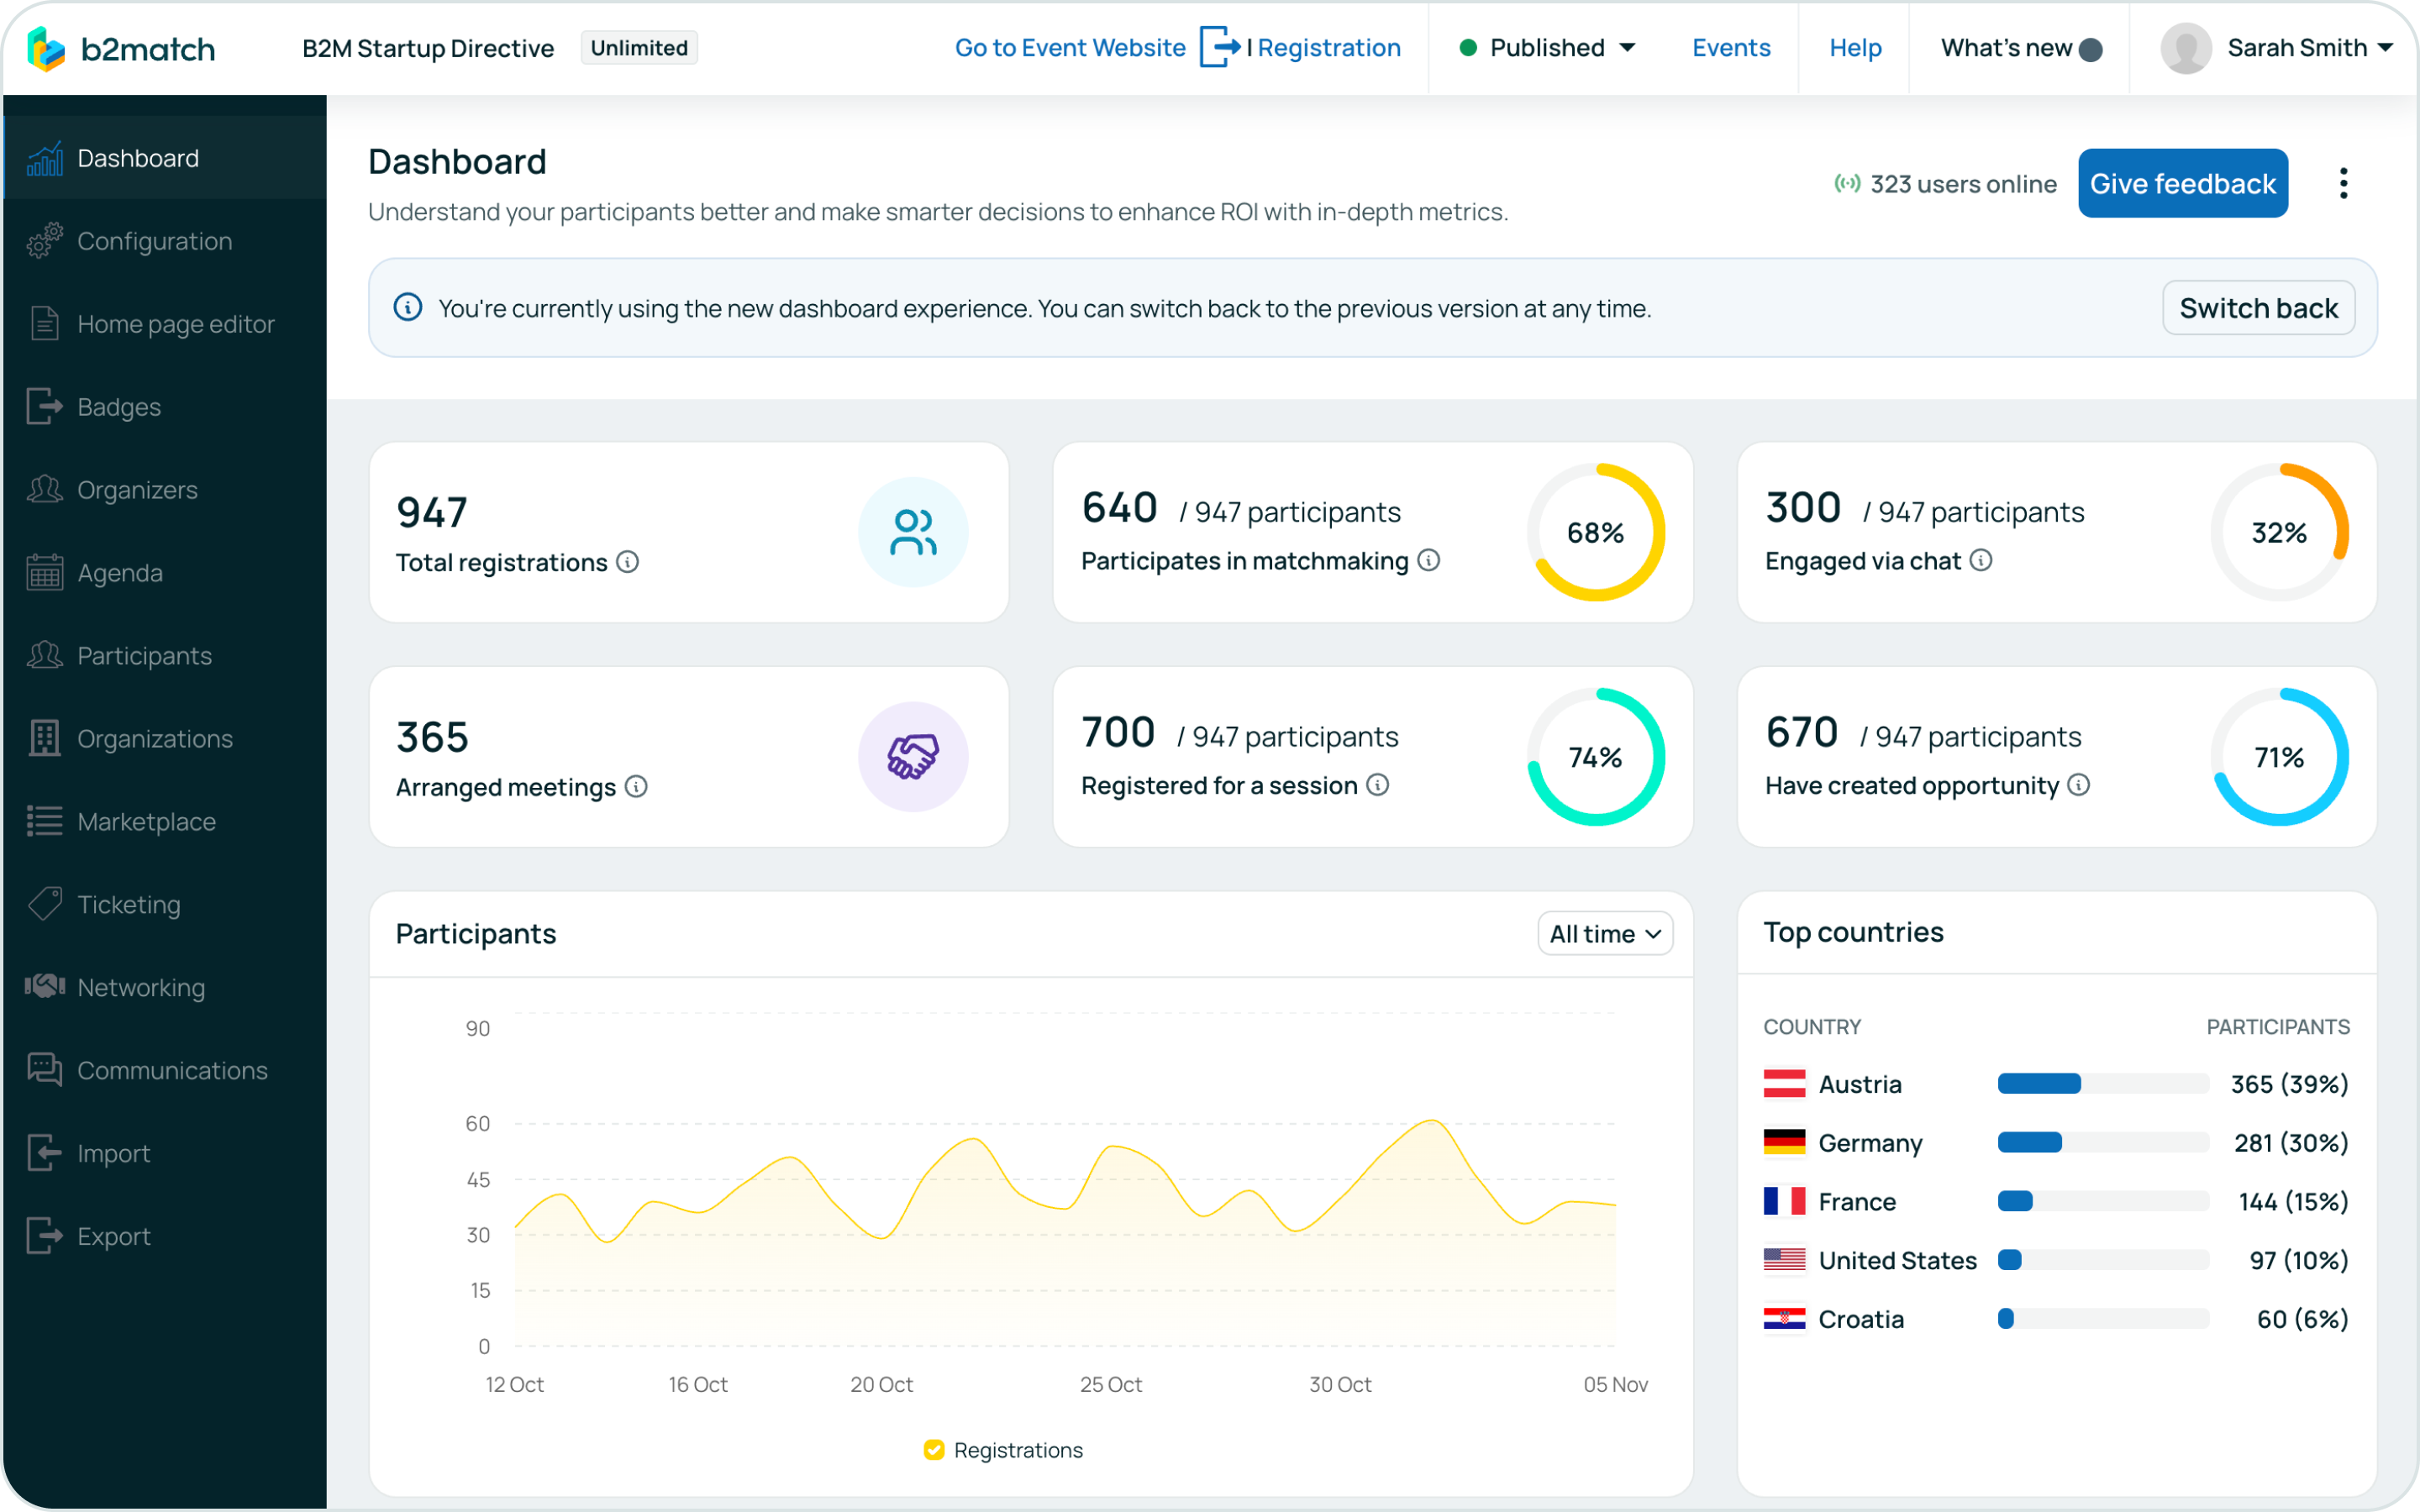Click the Badges sidebar icon
The image size is (2420, 1512).
[43, 406]
